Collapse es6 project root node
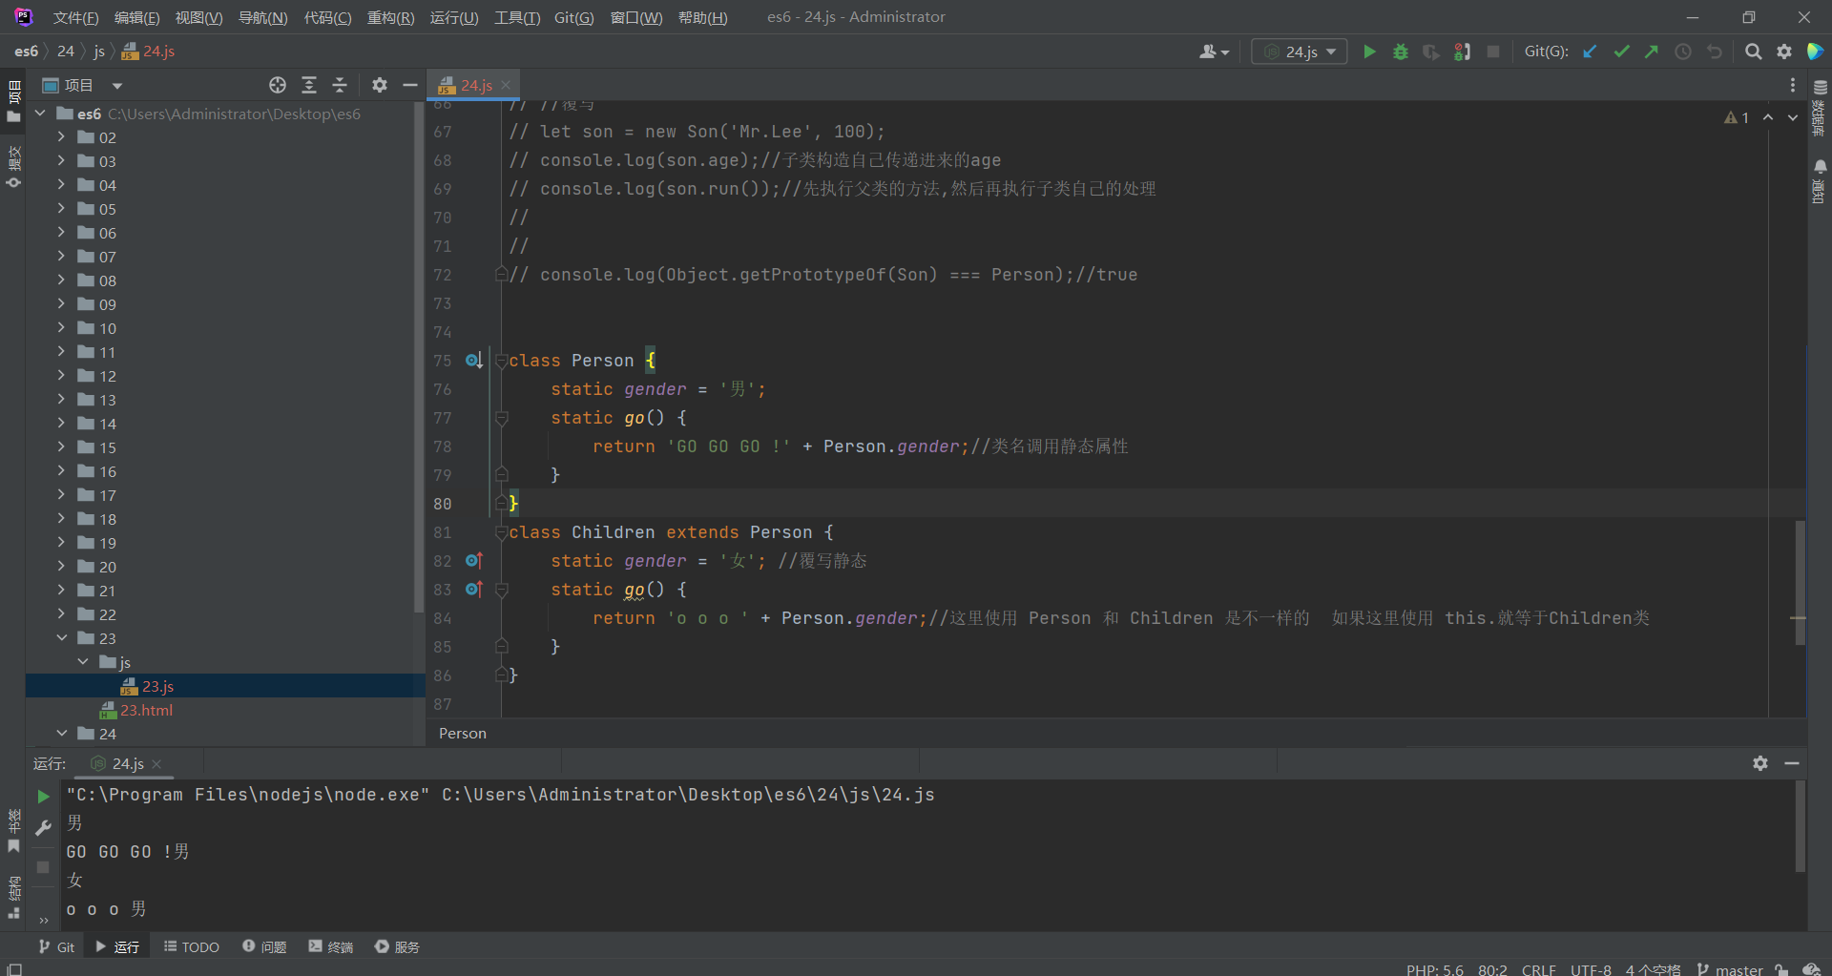This screenshot has height=976, width=1832. (40, 113)
